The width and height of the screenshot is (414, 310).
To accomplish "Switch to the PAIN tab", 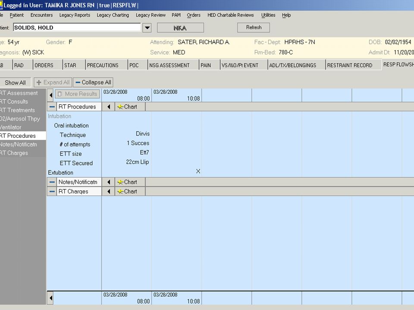I will (210, 65).
